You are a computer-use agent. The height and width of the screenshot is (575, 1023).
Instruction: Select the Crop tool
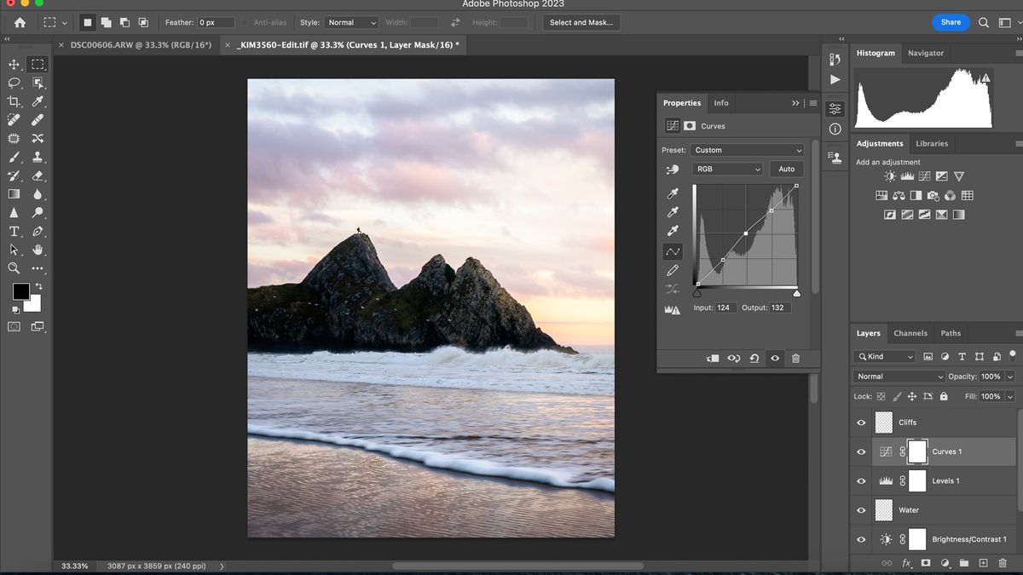click(x=14, y=101)
